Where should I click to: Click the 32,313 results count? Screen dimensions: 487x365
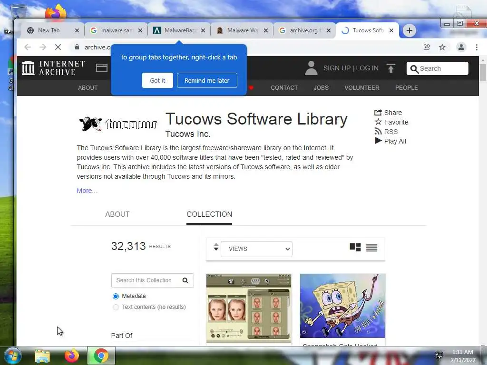click(x=128, y=246)
